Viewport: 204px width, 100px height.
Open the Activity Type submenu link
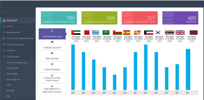tap(12, 68)
